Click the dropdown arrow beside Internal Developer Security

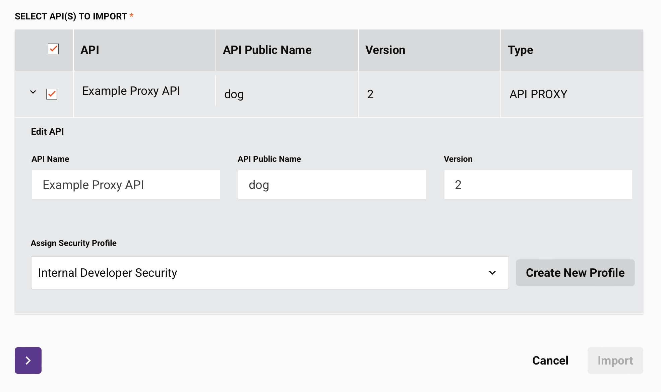coord(492,273)
